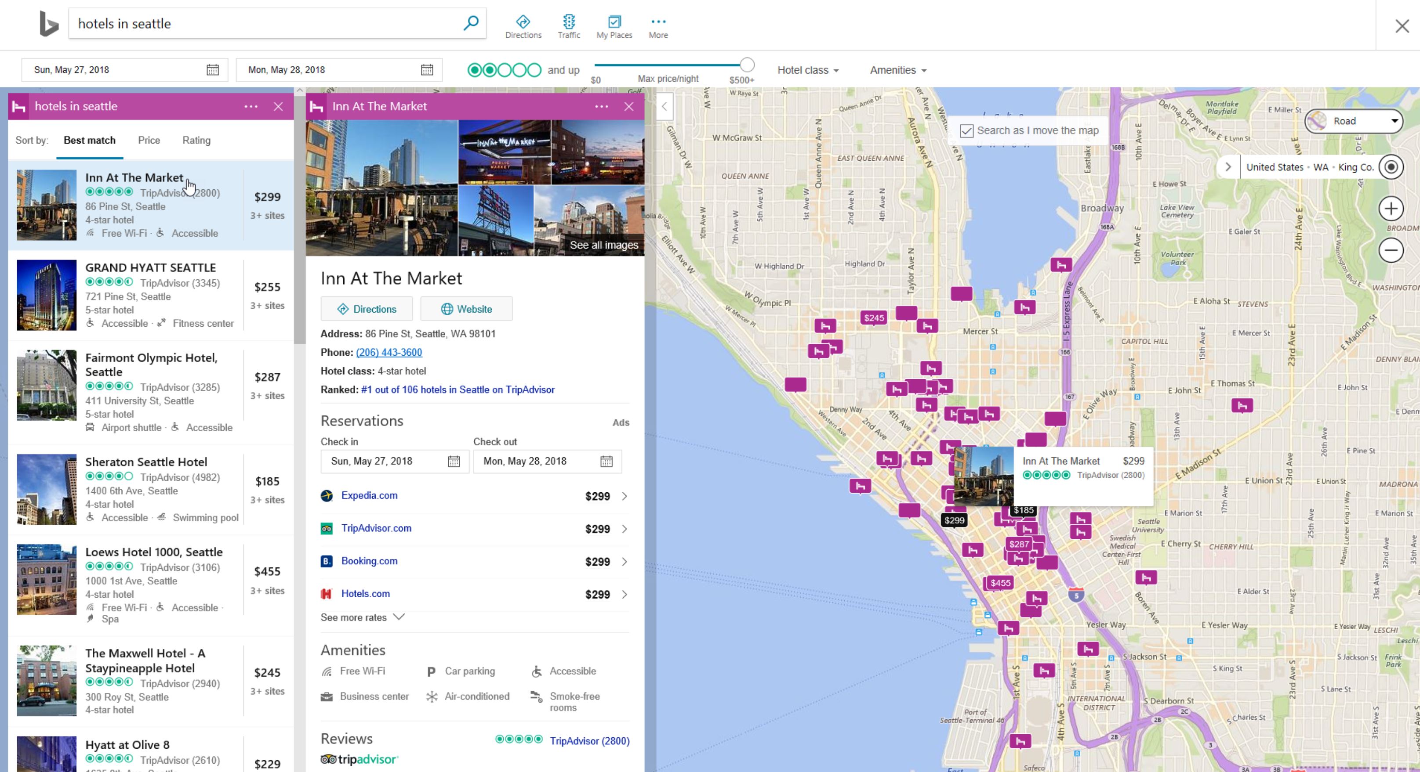Open options dots on hotels in seattle panel
This screenshot has height=772, width=1420.
pyautogui.click(x=251, y=106)
